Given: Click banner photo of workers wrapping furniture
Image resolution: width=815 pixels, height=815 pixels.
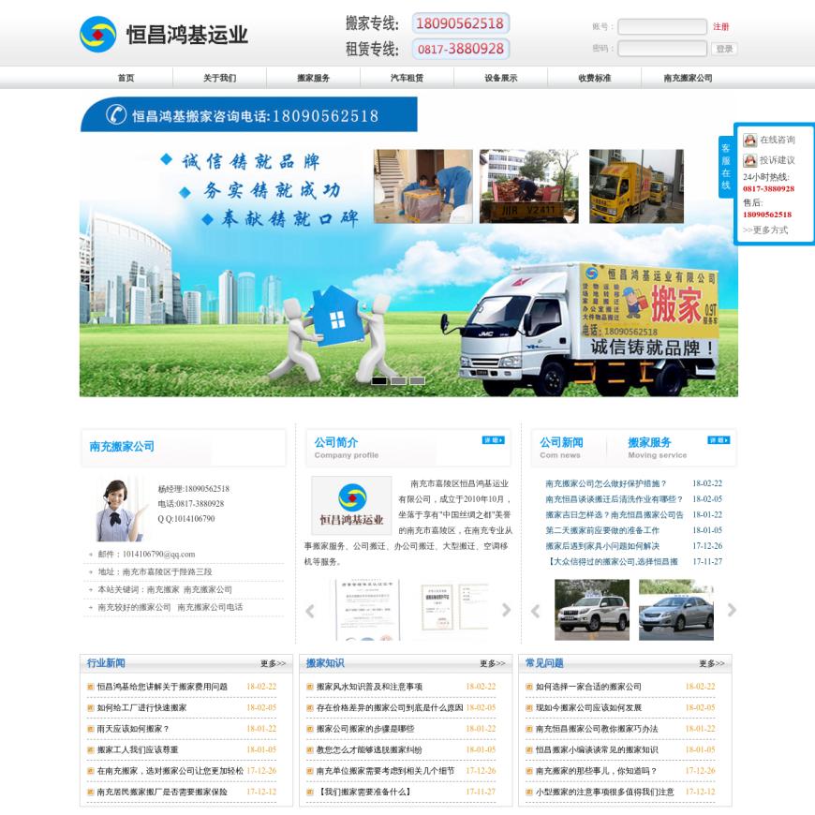Looking at the screenshot, I should (423, 186).
